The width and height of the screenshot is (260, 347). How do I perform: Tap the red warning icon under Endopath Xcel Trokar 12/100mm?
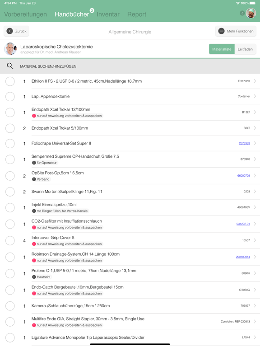[34, 116]
